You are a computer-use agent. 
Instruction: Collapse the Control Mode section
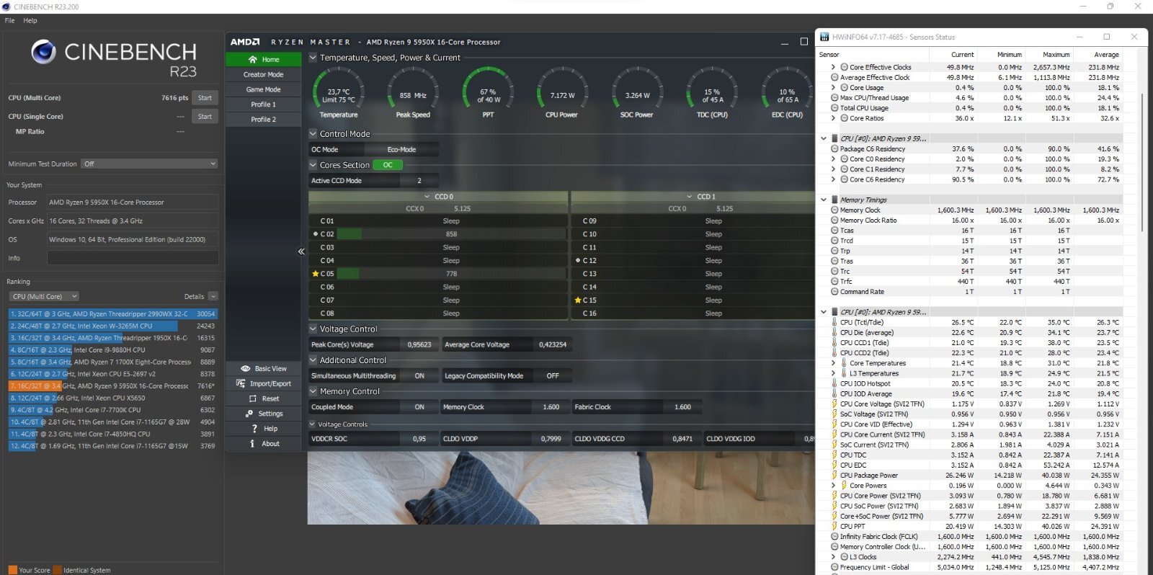(x=313, y=134)
